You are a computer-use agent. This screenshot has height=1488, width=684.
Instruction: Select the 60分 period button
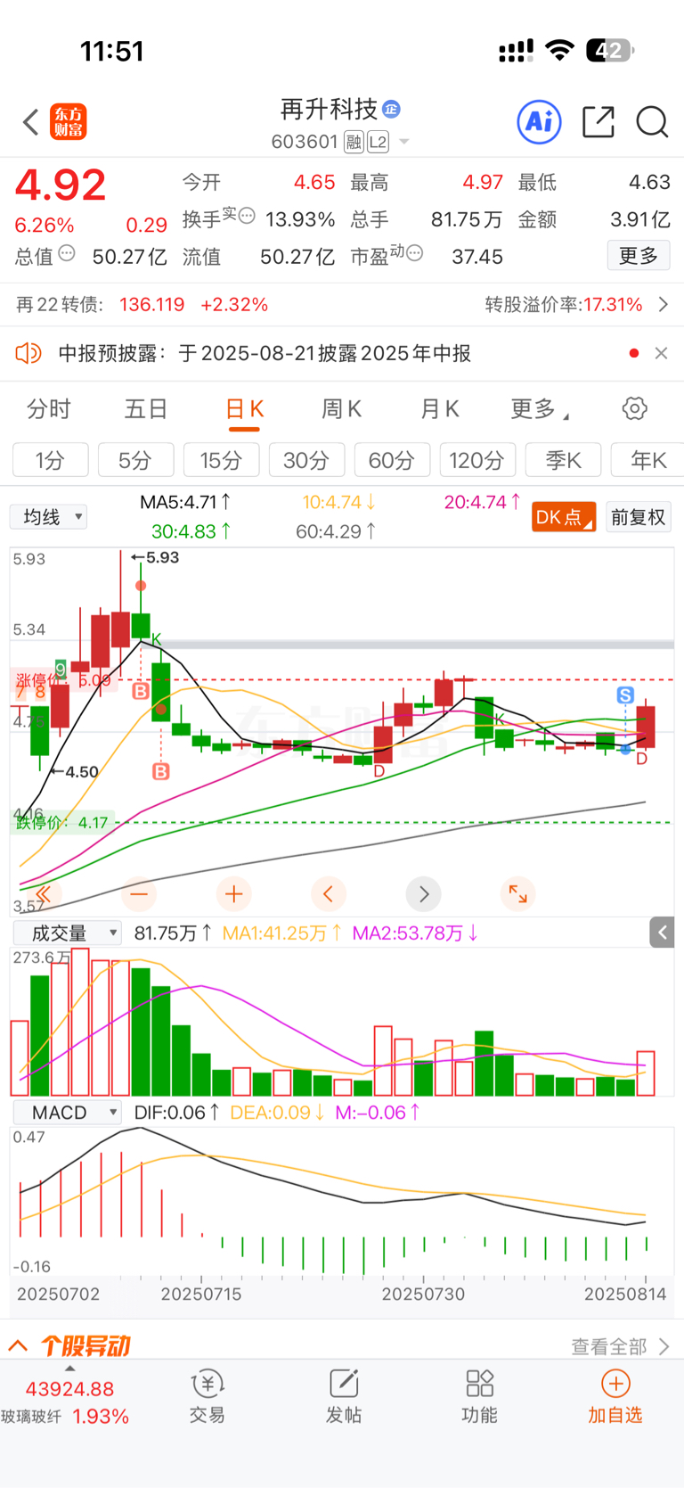393,460
